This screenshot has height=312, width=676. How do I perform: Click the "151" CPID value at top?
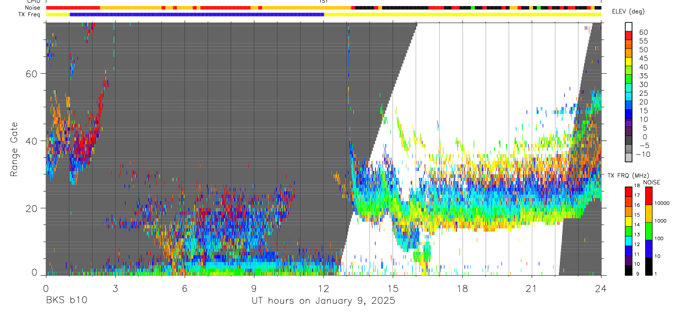pyautogui.click(x=324, y=2)
